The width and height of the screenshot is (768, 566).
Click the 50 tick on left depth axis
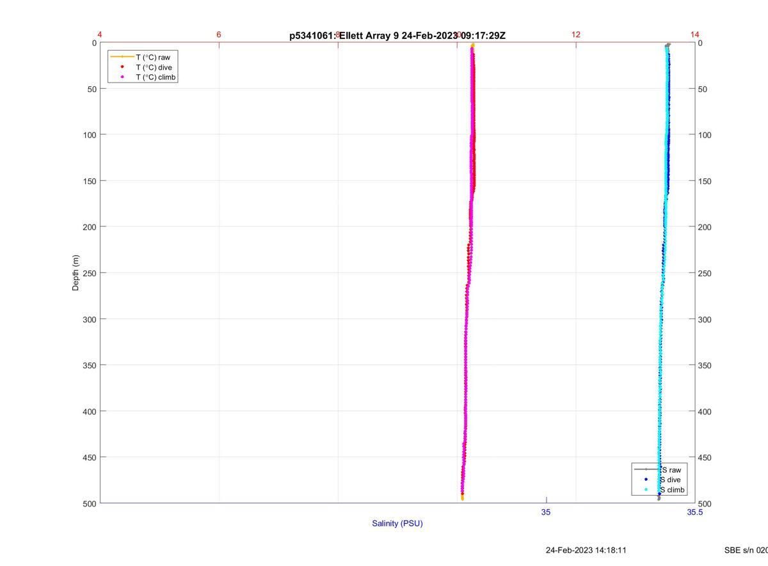pos(92,89)
